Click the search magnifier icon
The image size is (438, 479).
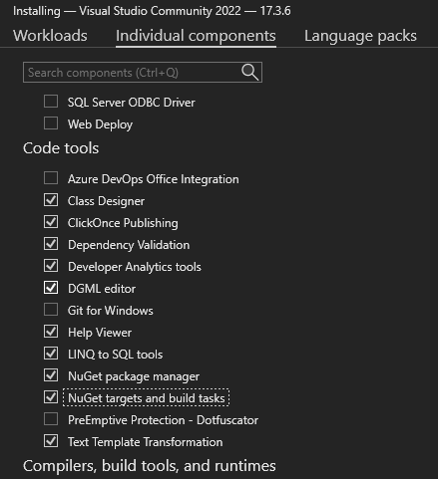click(x=249, y=72)
